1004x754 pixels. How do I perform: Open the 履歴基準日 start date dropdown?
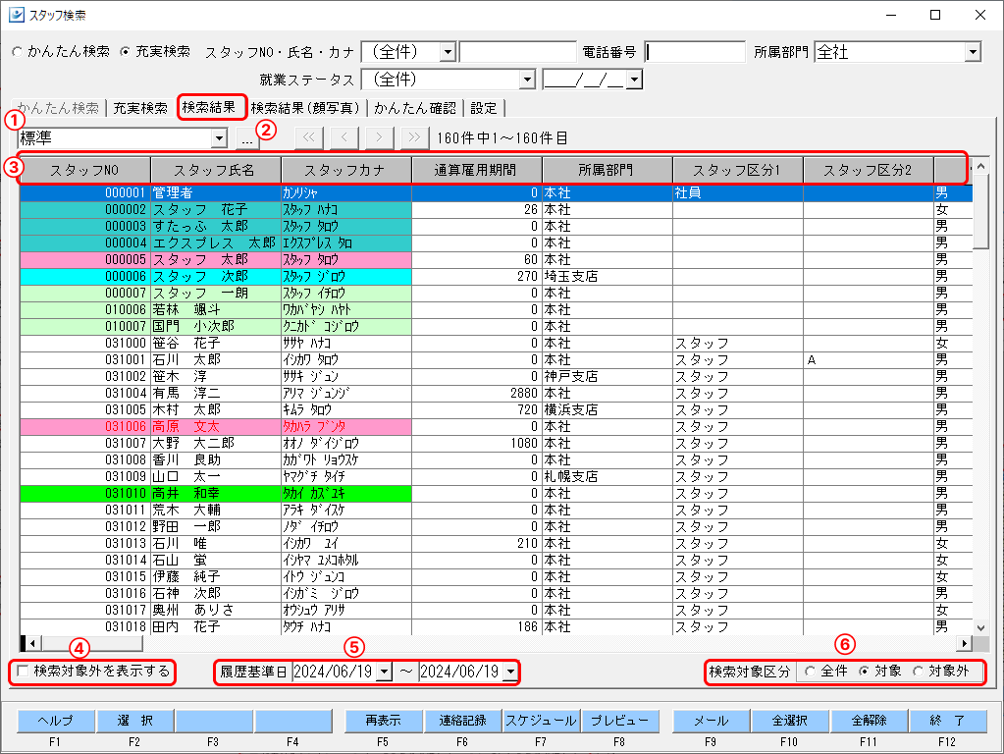[384, 672]
